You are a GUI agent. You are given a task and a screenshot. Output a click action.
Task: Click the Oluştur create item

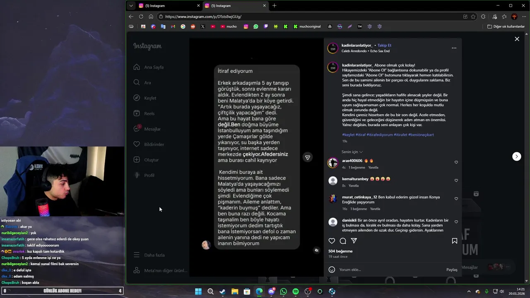point(146,160)
